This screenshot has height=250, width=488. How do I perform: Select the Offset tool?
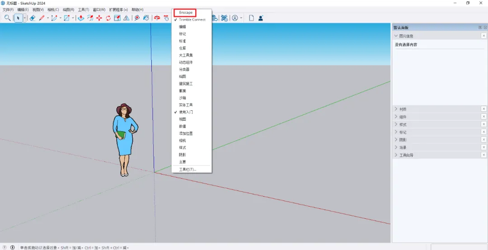pos(90,18)
